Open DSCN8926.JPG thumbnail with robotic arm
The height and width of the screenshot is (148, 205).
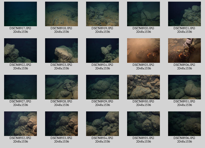point(184,51)
